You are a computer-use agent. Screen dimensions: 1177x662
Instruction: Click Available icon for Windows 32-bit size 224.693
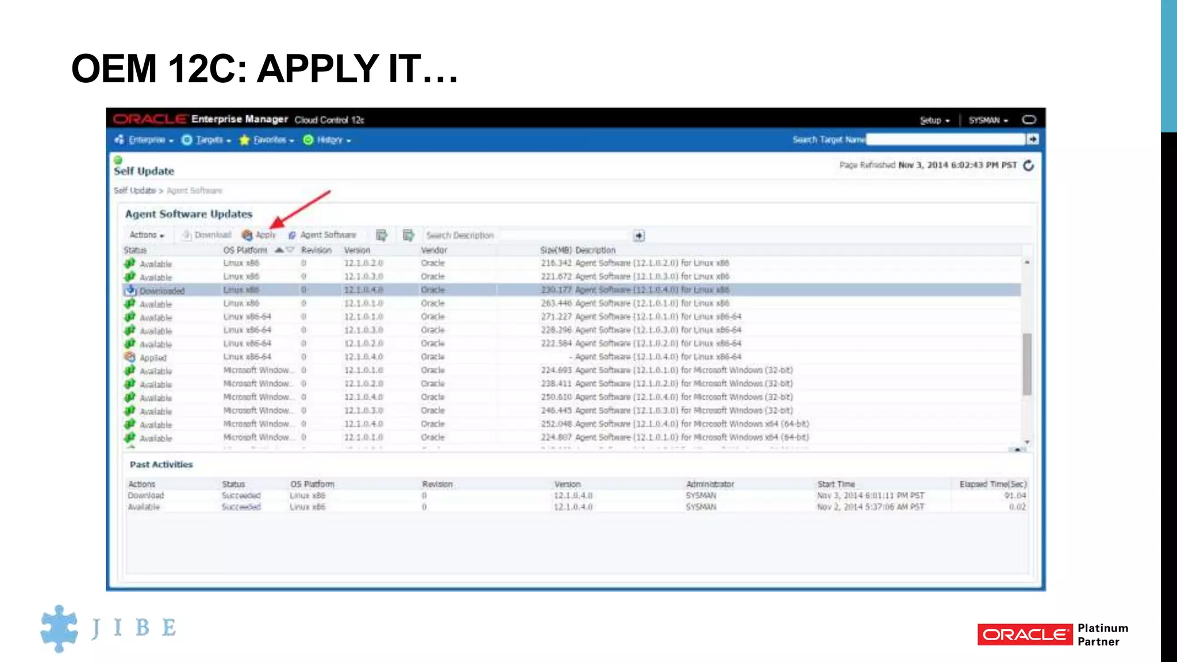point(130,370)
